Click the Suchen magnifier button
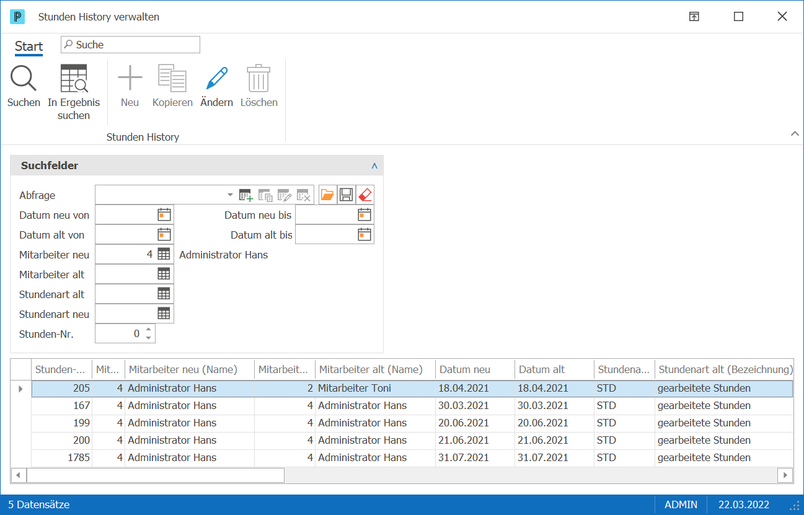Image resolution: width=804 pixels, height=515 pixels. [x=24, y=86]
